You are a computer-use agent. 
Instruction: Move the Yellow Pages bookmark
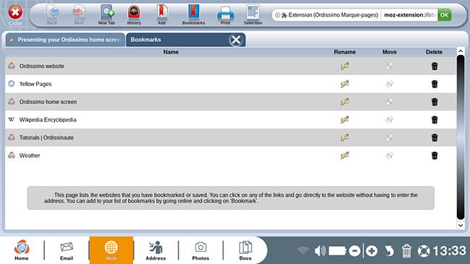(389, 84)
